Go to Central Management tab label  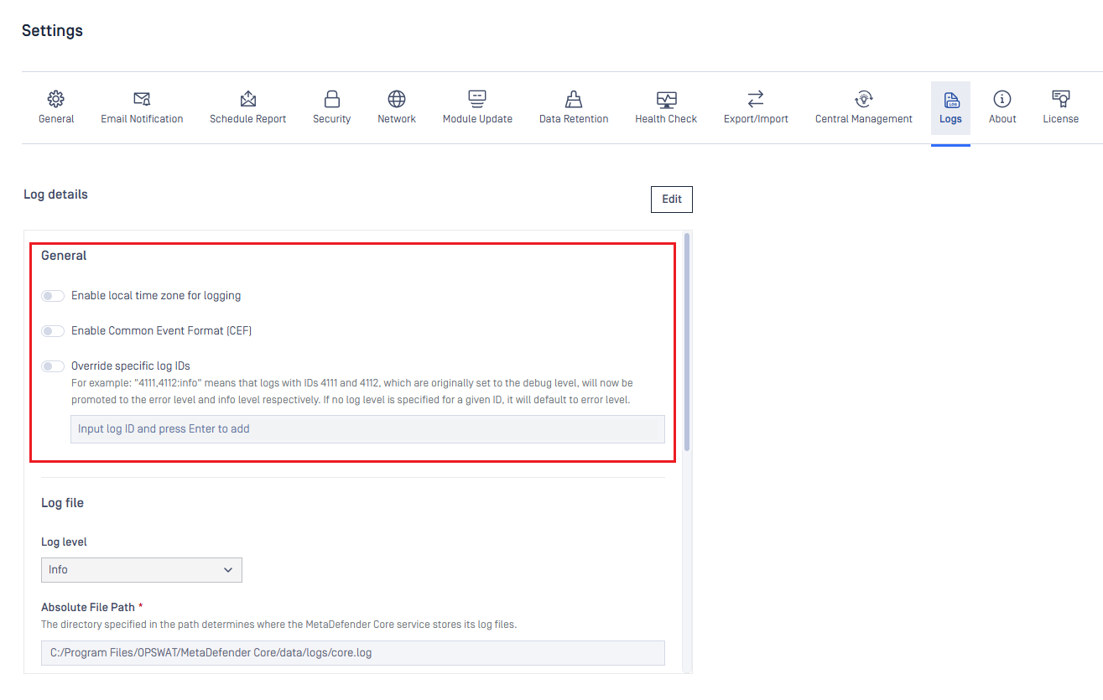pos(864,119)
